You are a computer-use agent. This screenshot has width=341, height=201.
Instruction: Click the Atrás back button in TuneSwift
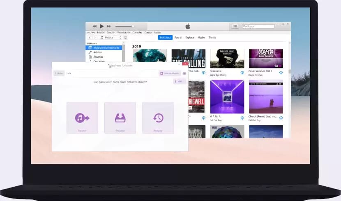click(x=59, y=73)
